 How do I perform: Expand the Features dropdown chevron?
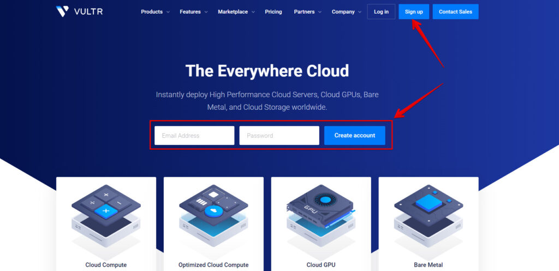point(206,12)
